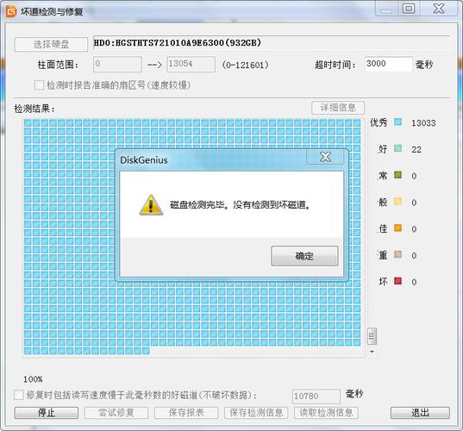
Task: Click the DiskGenius app icon in title bar
Action: (12, 12)
